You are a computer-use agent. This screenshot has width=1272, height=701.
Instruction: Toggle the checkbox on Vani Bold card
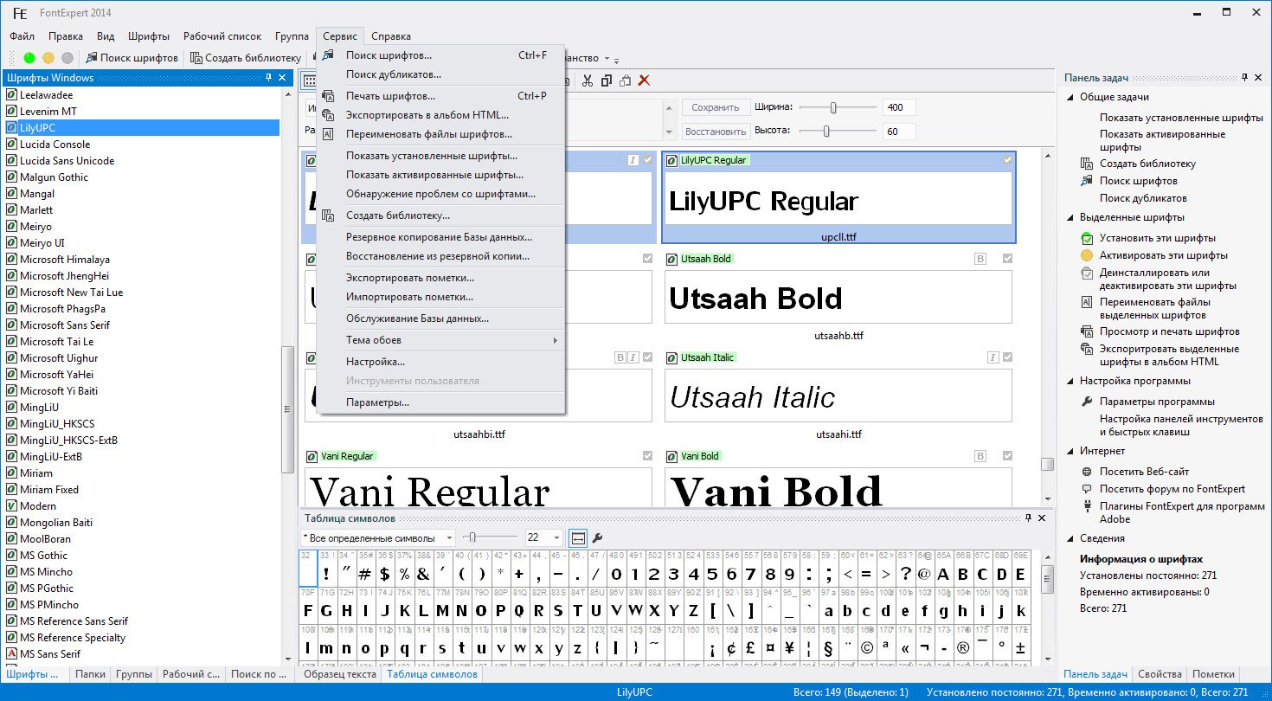click(1007, 456)
